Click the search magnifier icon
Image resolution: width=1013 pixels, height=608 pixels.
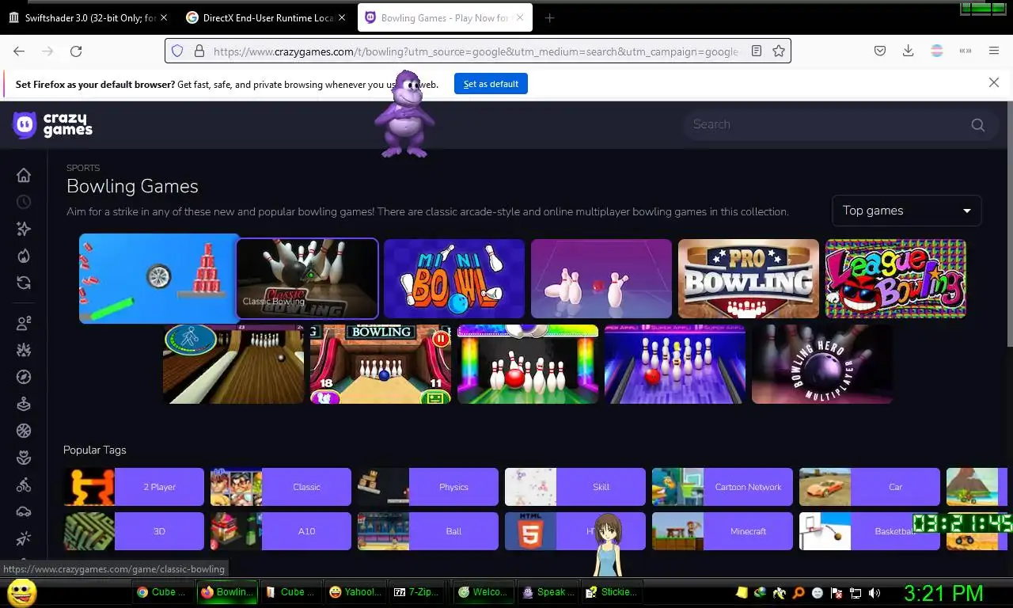click(978, 124)
